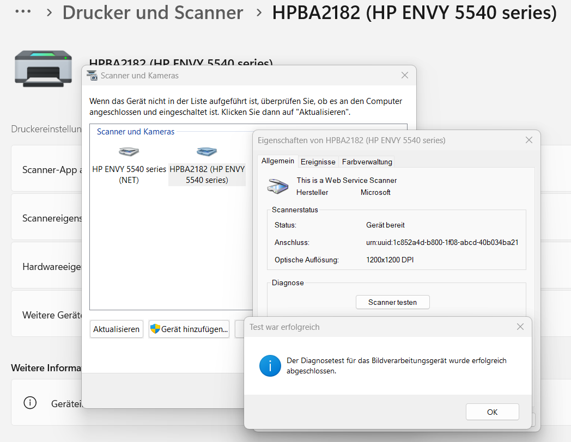Switch to the Ereignisse tab
Viewport: 571px width, 442px height.
click(x=318, y=162)
